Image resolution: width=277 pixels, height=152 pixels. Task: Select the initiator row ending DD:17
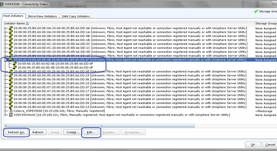(130, 91)
